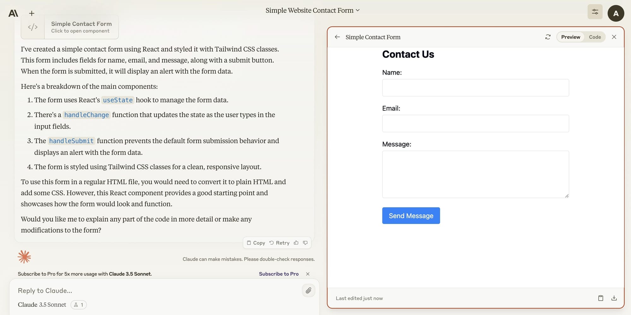Viewport: 631px width, 315px height.
Task: Open the Simple Website Contact Form title dropdown
Action: (312, 10)
